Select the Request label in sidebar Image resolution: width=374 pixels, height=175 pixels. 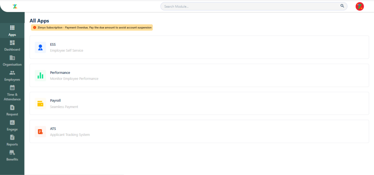pos(12,114)
